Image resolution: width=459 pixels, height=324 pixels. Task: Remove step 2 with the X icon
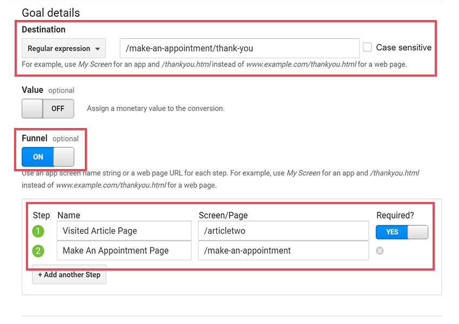tap(380, 251)
